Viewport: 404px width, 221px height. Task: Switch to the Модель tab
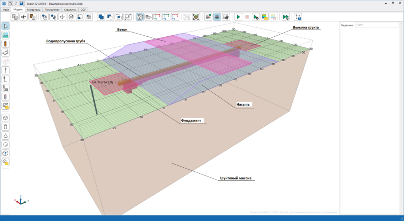pyautogui.click(x=18, y=9)
